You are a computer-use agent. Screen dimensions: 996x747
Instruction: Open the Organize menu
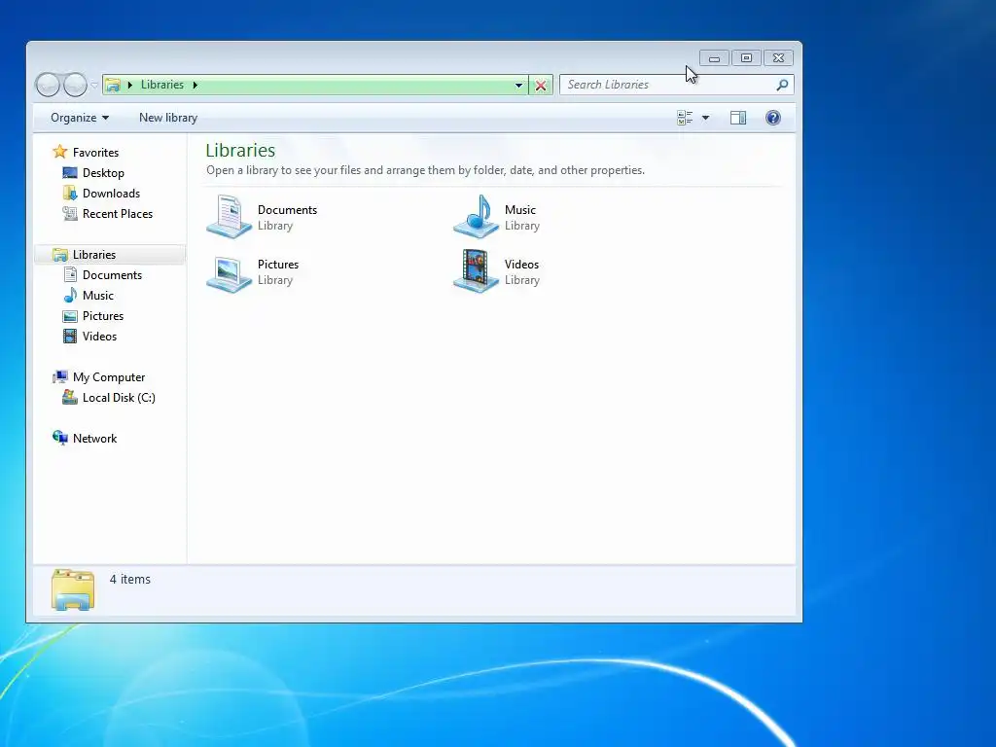[x=80, y=118]
